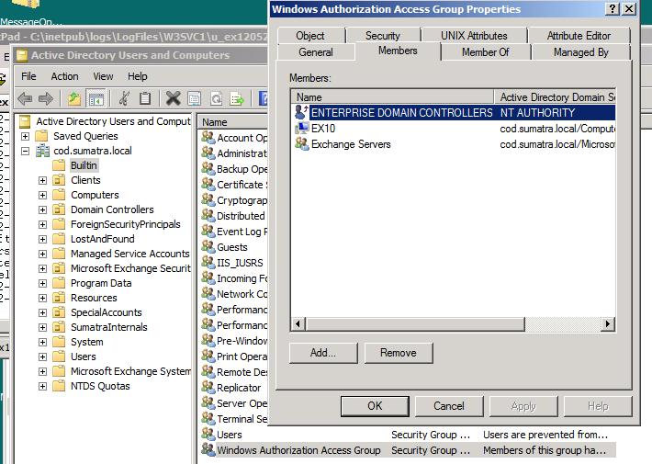Click the members list right scroll arrow
The image size is (652, 464).
pos(608,323)
